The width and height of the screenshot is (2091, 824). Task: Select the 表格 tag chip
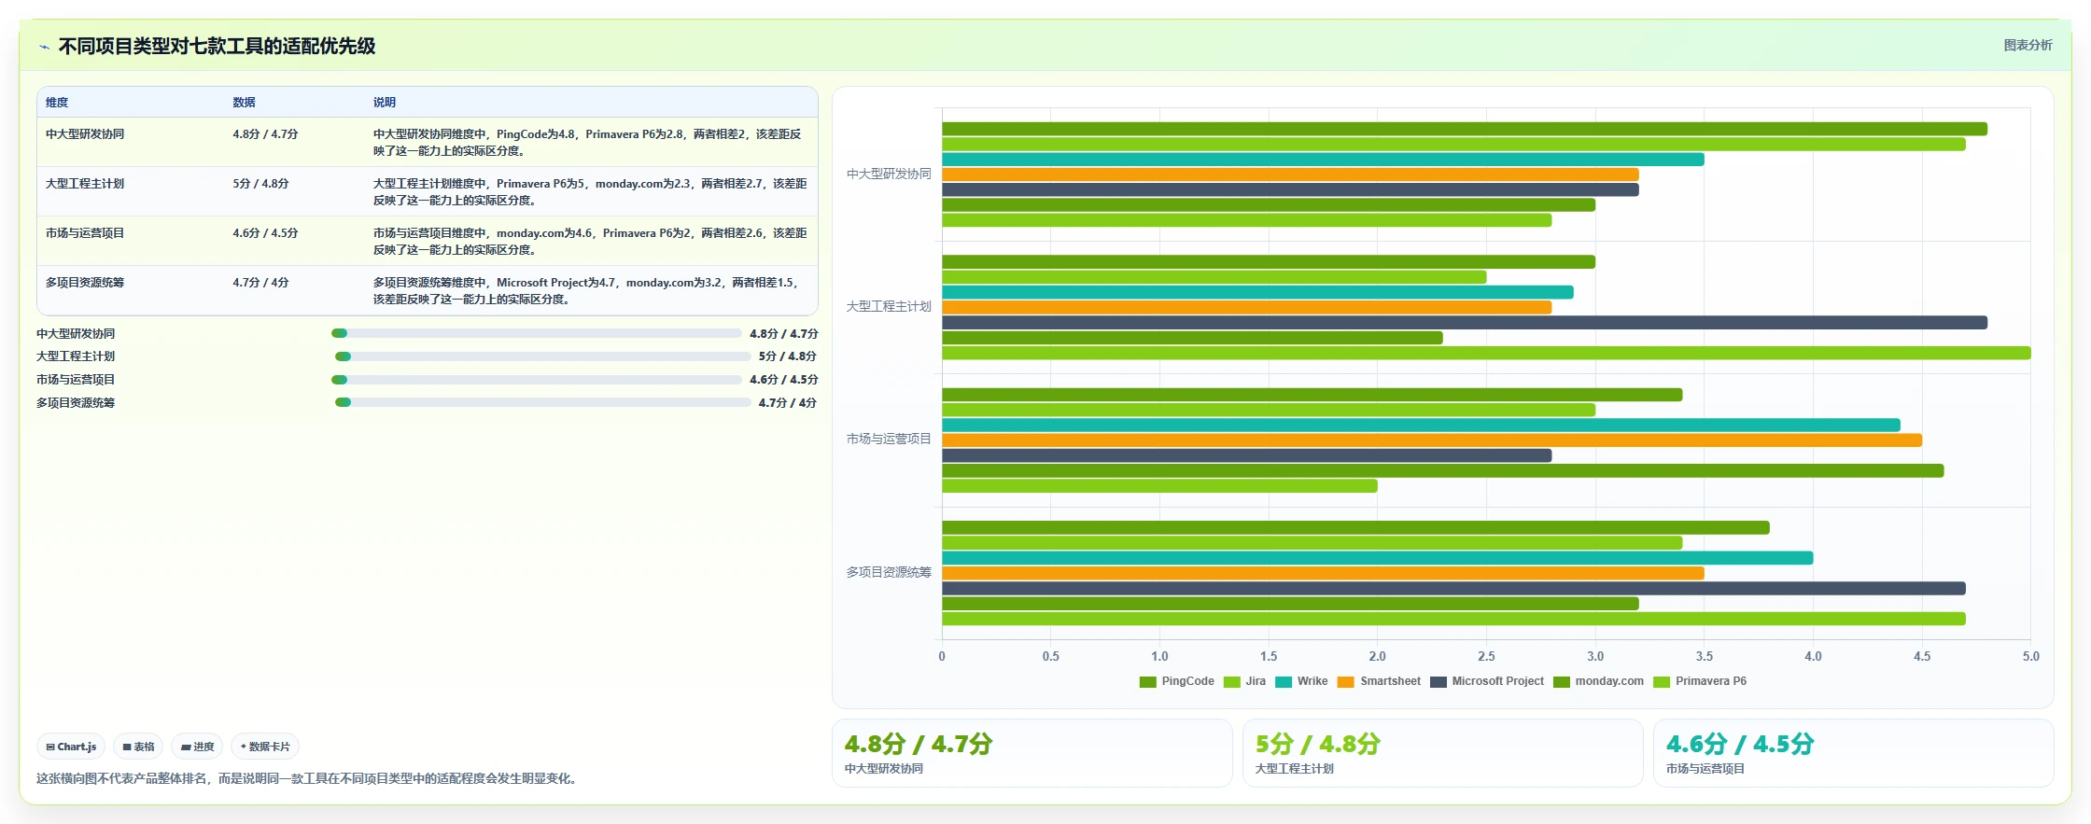tap(138, 747)
